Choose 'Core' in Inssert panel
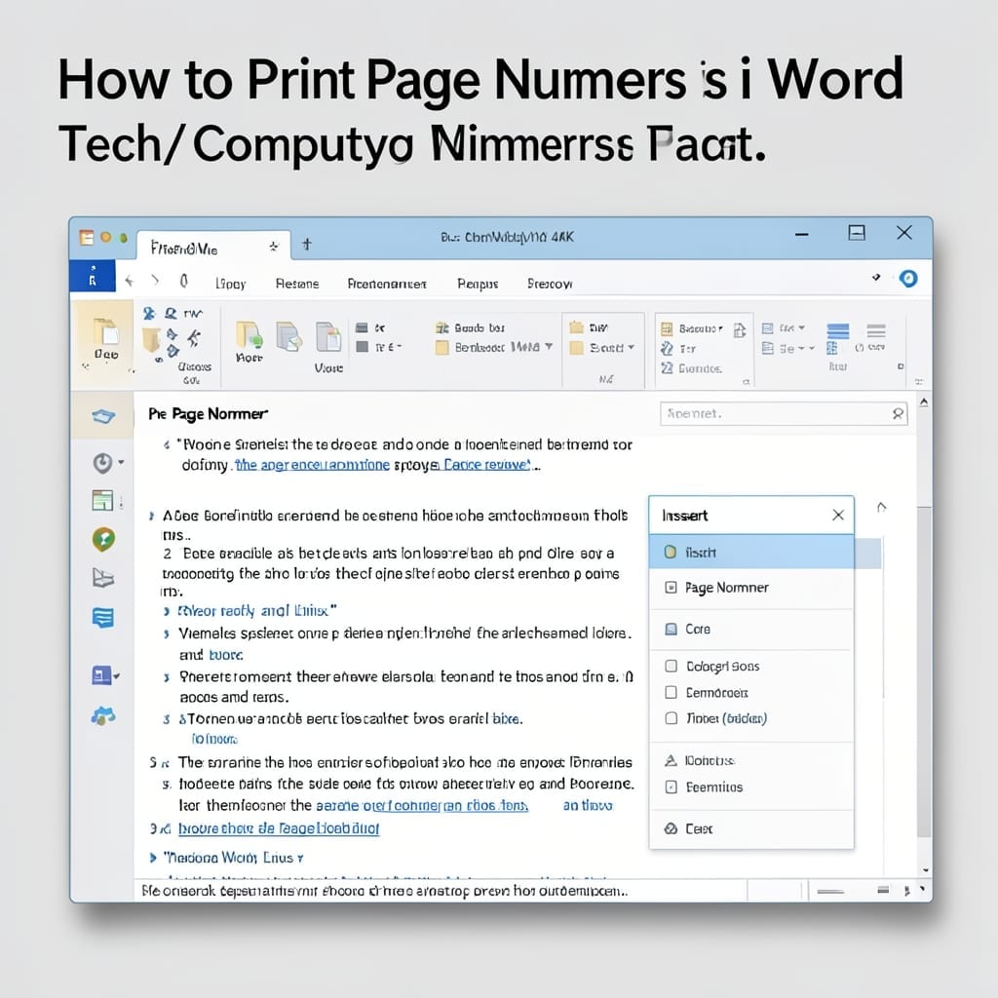The image size is (998, 998). [751, 629]
